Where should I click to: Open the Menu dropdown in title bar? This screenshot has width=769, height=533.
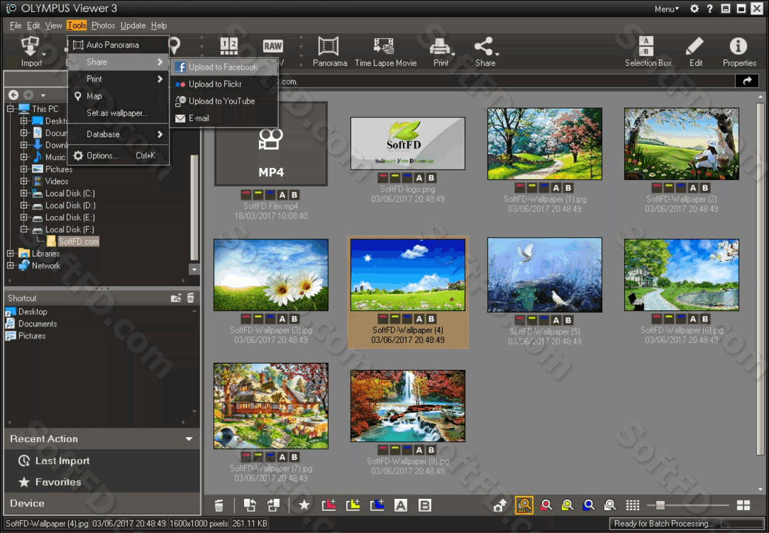666,9
